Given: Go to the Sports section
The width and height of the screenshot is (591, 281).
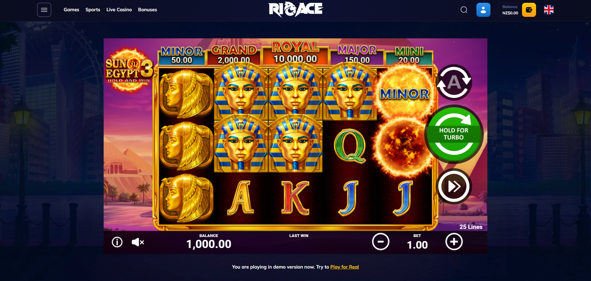Looking at the screenshot, I should [93, 10].
